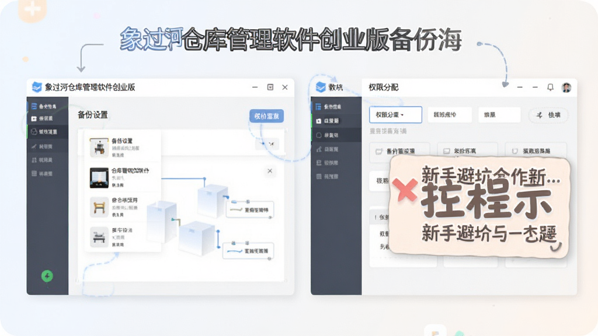Open the permission card with monitor icon
The height and width of the screenshot is (336, 598).
pos(467,150)
